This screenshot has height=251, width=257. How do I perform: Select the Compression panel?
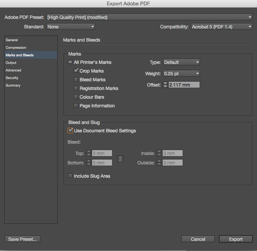(x=31, y=48)
